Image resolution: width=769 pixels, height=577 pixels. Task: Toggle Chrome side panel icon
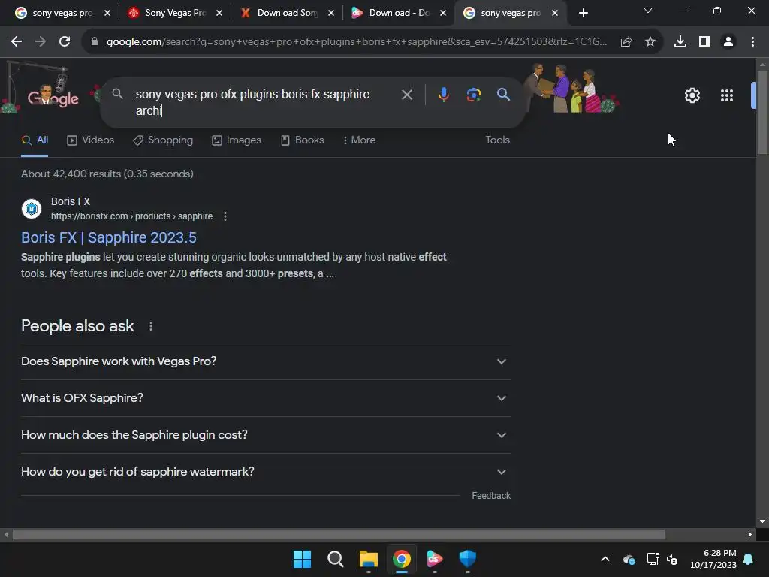(704, 42)
